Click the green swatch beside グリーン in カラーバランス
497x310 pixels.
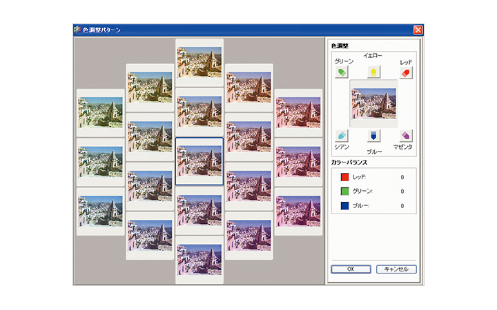(344, 191)
